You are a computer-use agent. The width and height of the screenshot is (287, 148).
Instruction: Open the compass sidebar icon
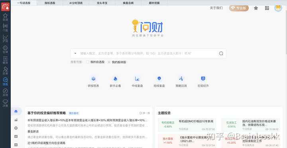pyautogui.click(x=5, y=92)
